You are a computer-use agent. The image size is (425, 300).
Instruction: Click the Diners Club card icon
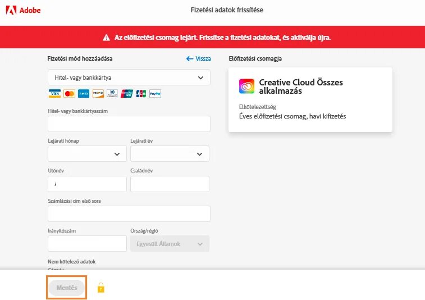[x=112, y=93]
